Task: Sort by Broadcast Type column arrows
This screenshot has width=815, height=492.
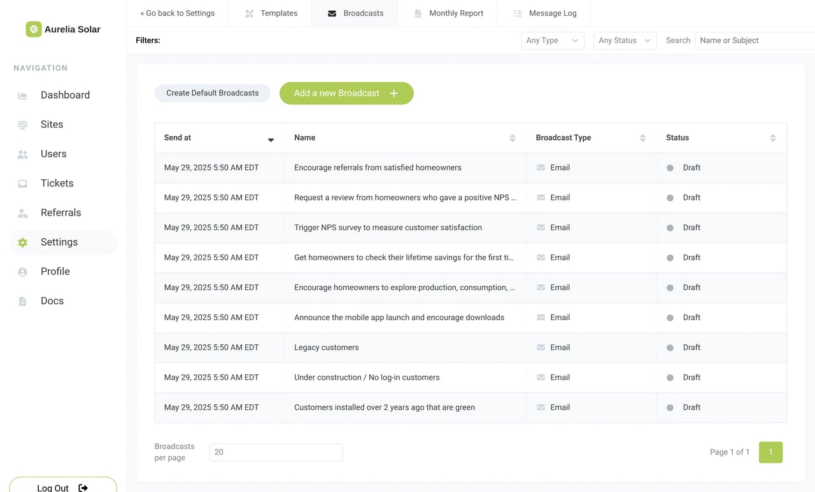Action: point(642,138)
